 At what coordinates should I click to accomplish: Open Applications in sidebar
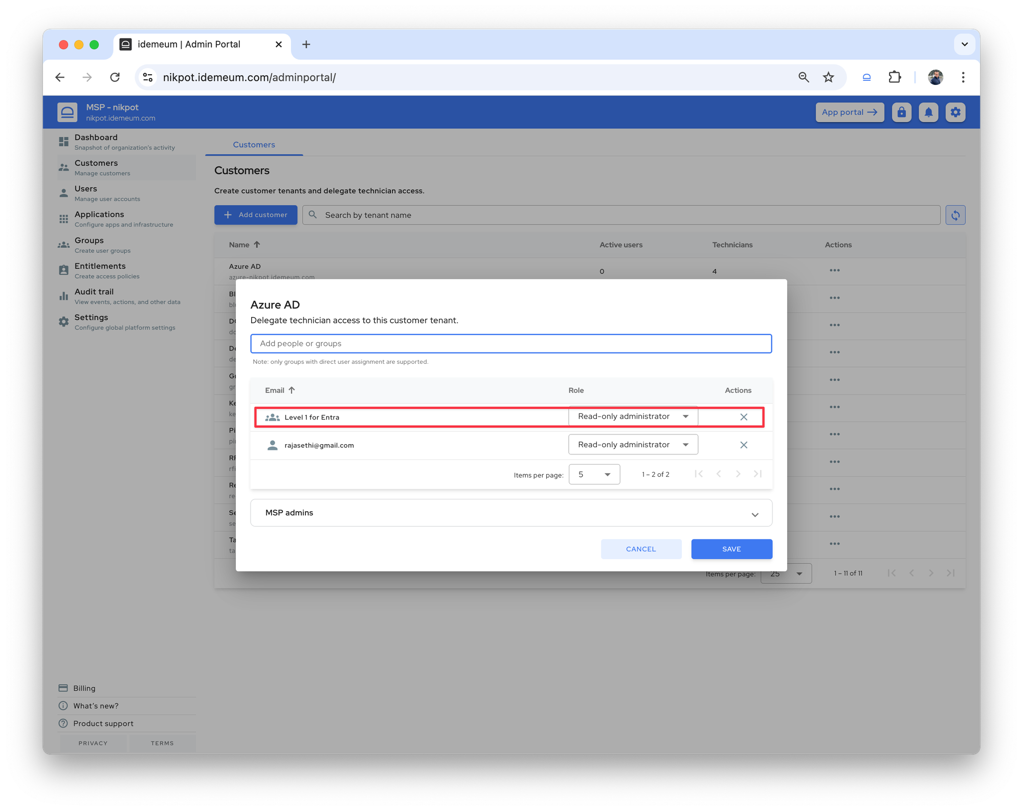click(126, 218)
